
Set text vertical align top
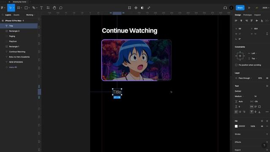251,112
